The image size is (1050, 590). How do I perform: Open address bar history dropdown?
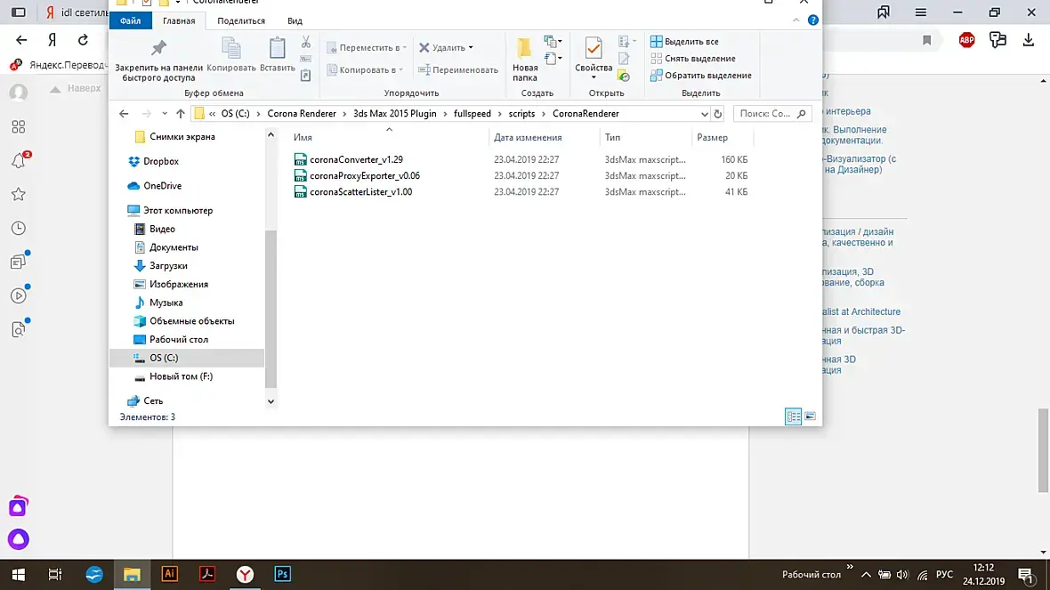click(x=705, y=114)
